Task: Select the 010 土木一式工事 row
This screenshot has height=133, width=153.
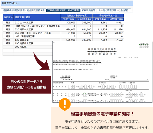Action: point(63,23)
